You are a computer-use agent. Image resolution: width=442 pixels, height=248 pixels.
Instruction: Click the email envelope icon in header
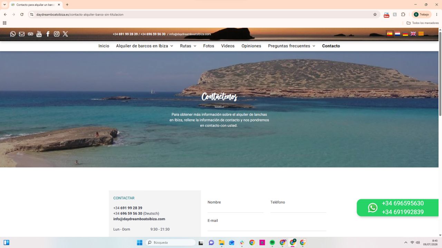coord(22,34)
